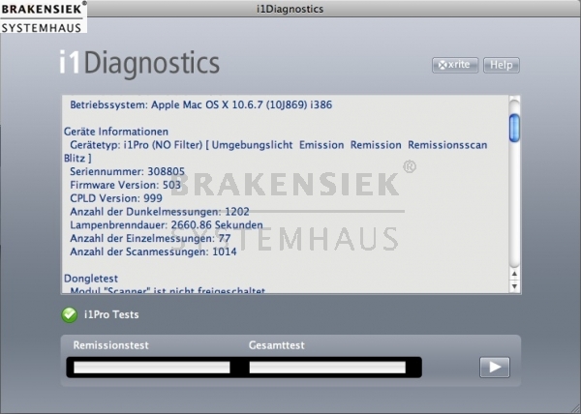
Task: Click the 'Betriebssystem: Apple Mac OS X' line
Action: click(200, 105)
